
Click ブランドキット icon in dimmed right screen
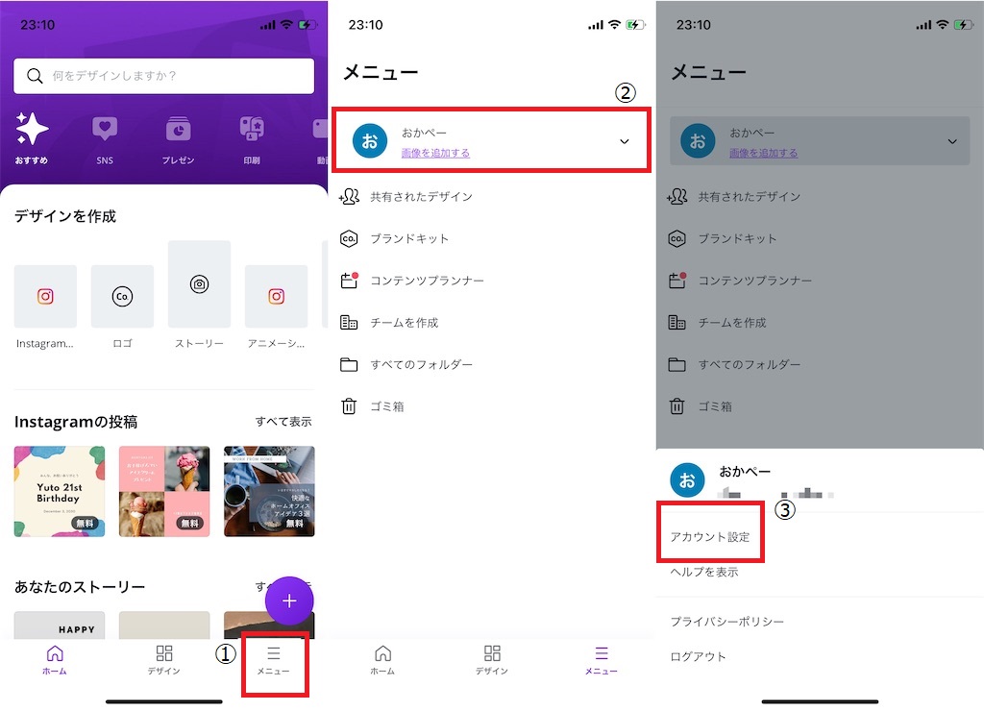coord(677,238)
